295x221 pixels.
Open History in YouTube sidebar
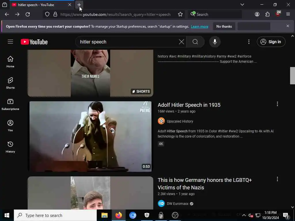click(10, 147)
